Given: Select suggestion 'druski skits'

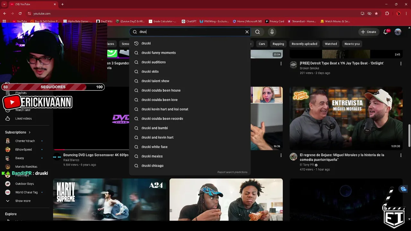Looking at the screenshot, I should tap(190, 72).
